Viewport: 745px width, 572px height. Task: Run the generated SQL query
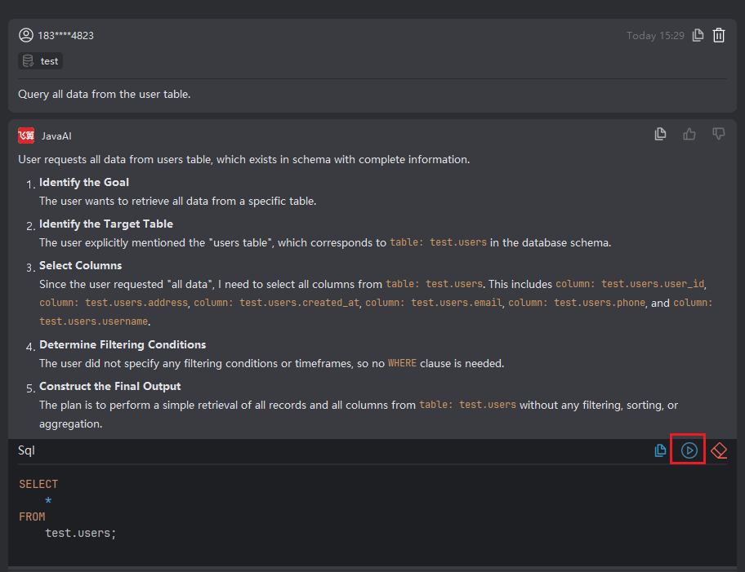click(689, 450)
